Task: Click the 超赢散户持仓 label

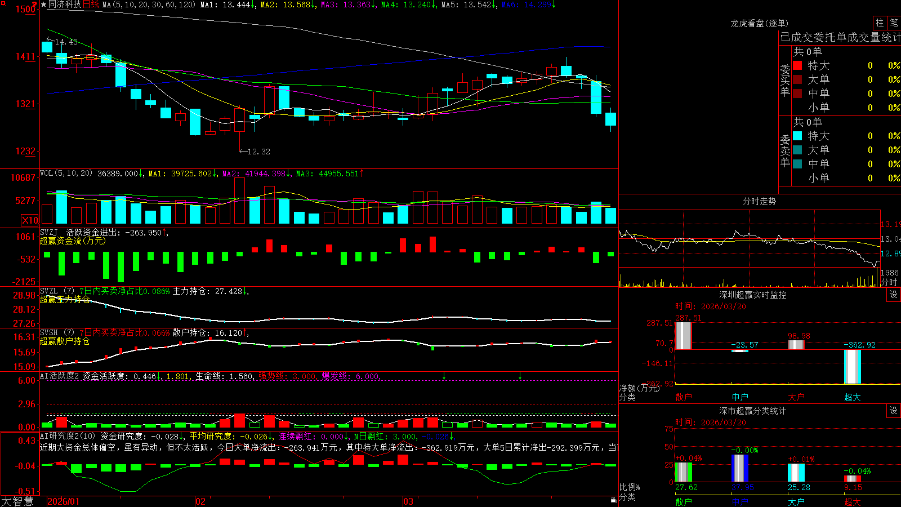Action: click(65, 341)
